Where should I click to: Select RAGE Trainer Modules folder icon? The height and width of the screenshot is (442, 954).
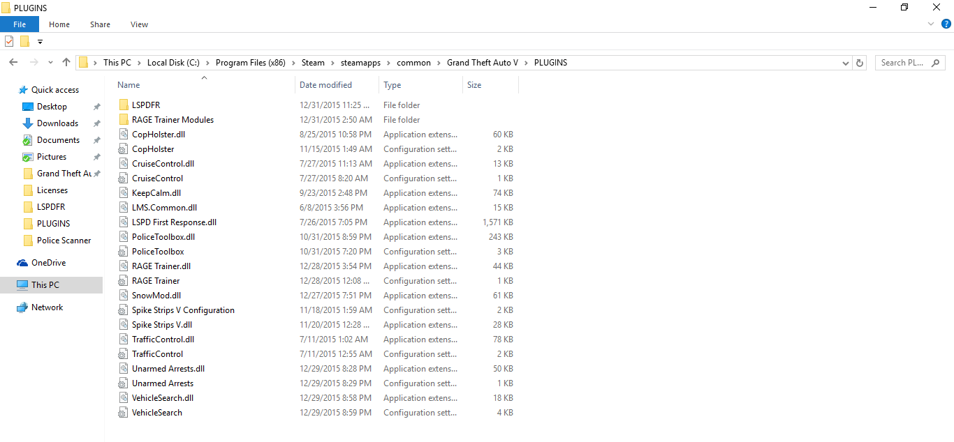124,120
